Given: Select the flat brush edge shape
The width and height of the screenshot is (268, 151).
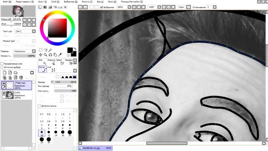Looking at the screenshot, I should tap(75, 77).
